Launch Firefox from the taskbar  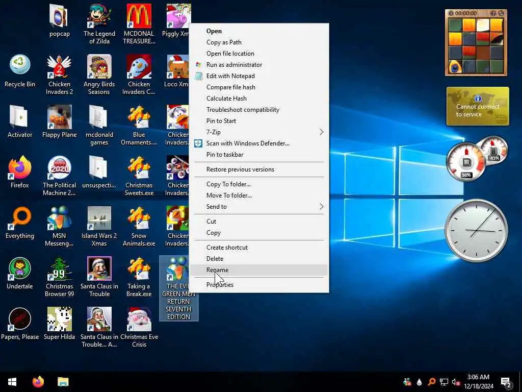coord(38,382)
